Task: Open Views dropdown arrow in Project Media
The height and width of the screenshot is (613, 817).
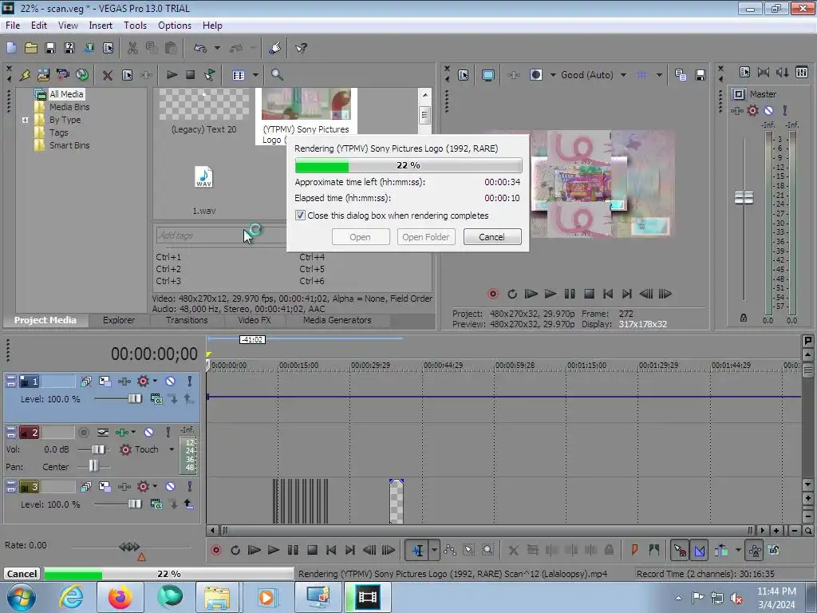Action: point(255,75)
